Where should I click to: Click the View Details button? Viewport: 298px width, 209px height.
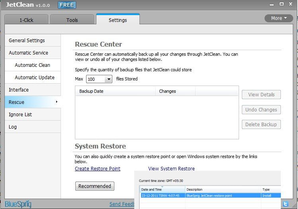click(x=261, y=94)
